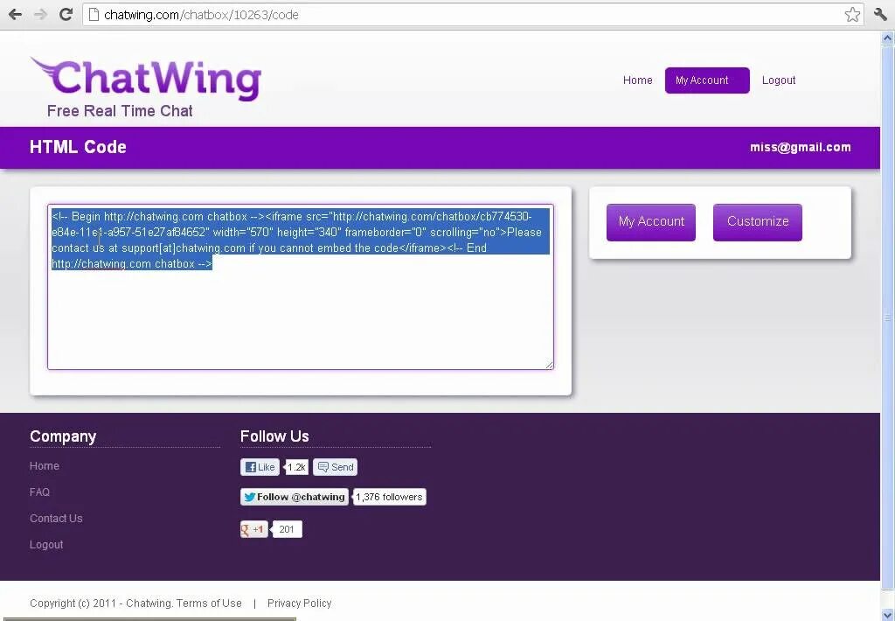Open the FAQ footer link
Screen dimensions: 895x621
(39, 492)
